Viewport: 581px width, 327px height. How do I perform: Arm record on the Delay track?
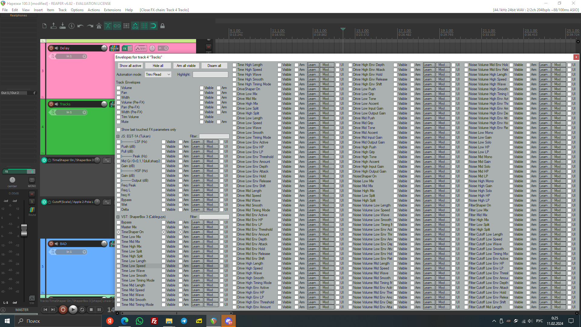51,48
